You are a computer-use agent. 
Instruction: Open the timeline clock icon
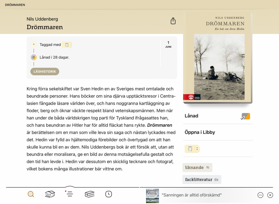click(108, 194)
